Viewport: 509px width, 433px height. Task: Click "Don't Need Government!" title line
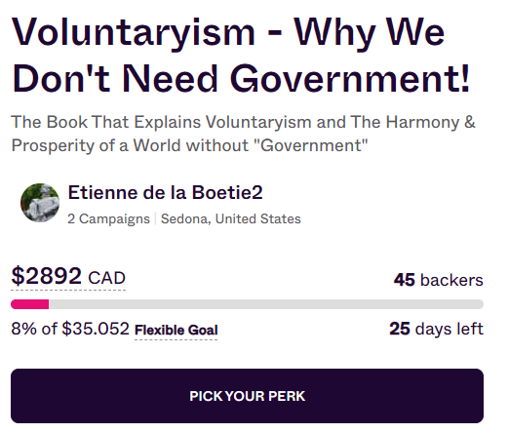(x=241, y=79)
